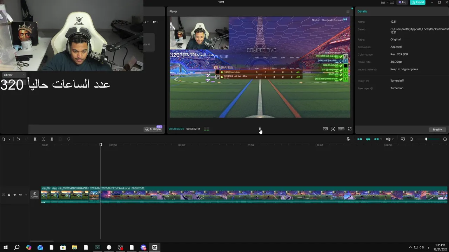Hide the main track with eye icon
Screen dimensions: 449x252
pos(15,195)
